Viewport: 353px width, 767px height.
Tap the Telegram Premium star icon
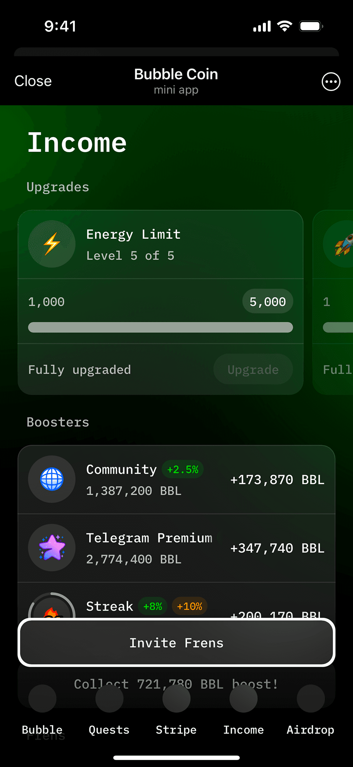(x=52, y=548)
